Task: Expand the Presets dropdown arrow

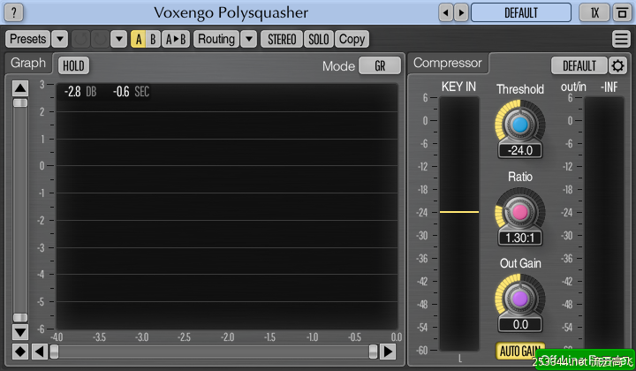Action: (x=60, y=39)
